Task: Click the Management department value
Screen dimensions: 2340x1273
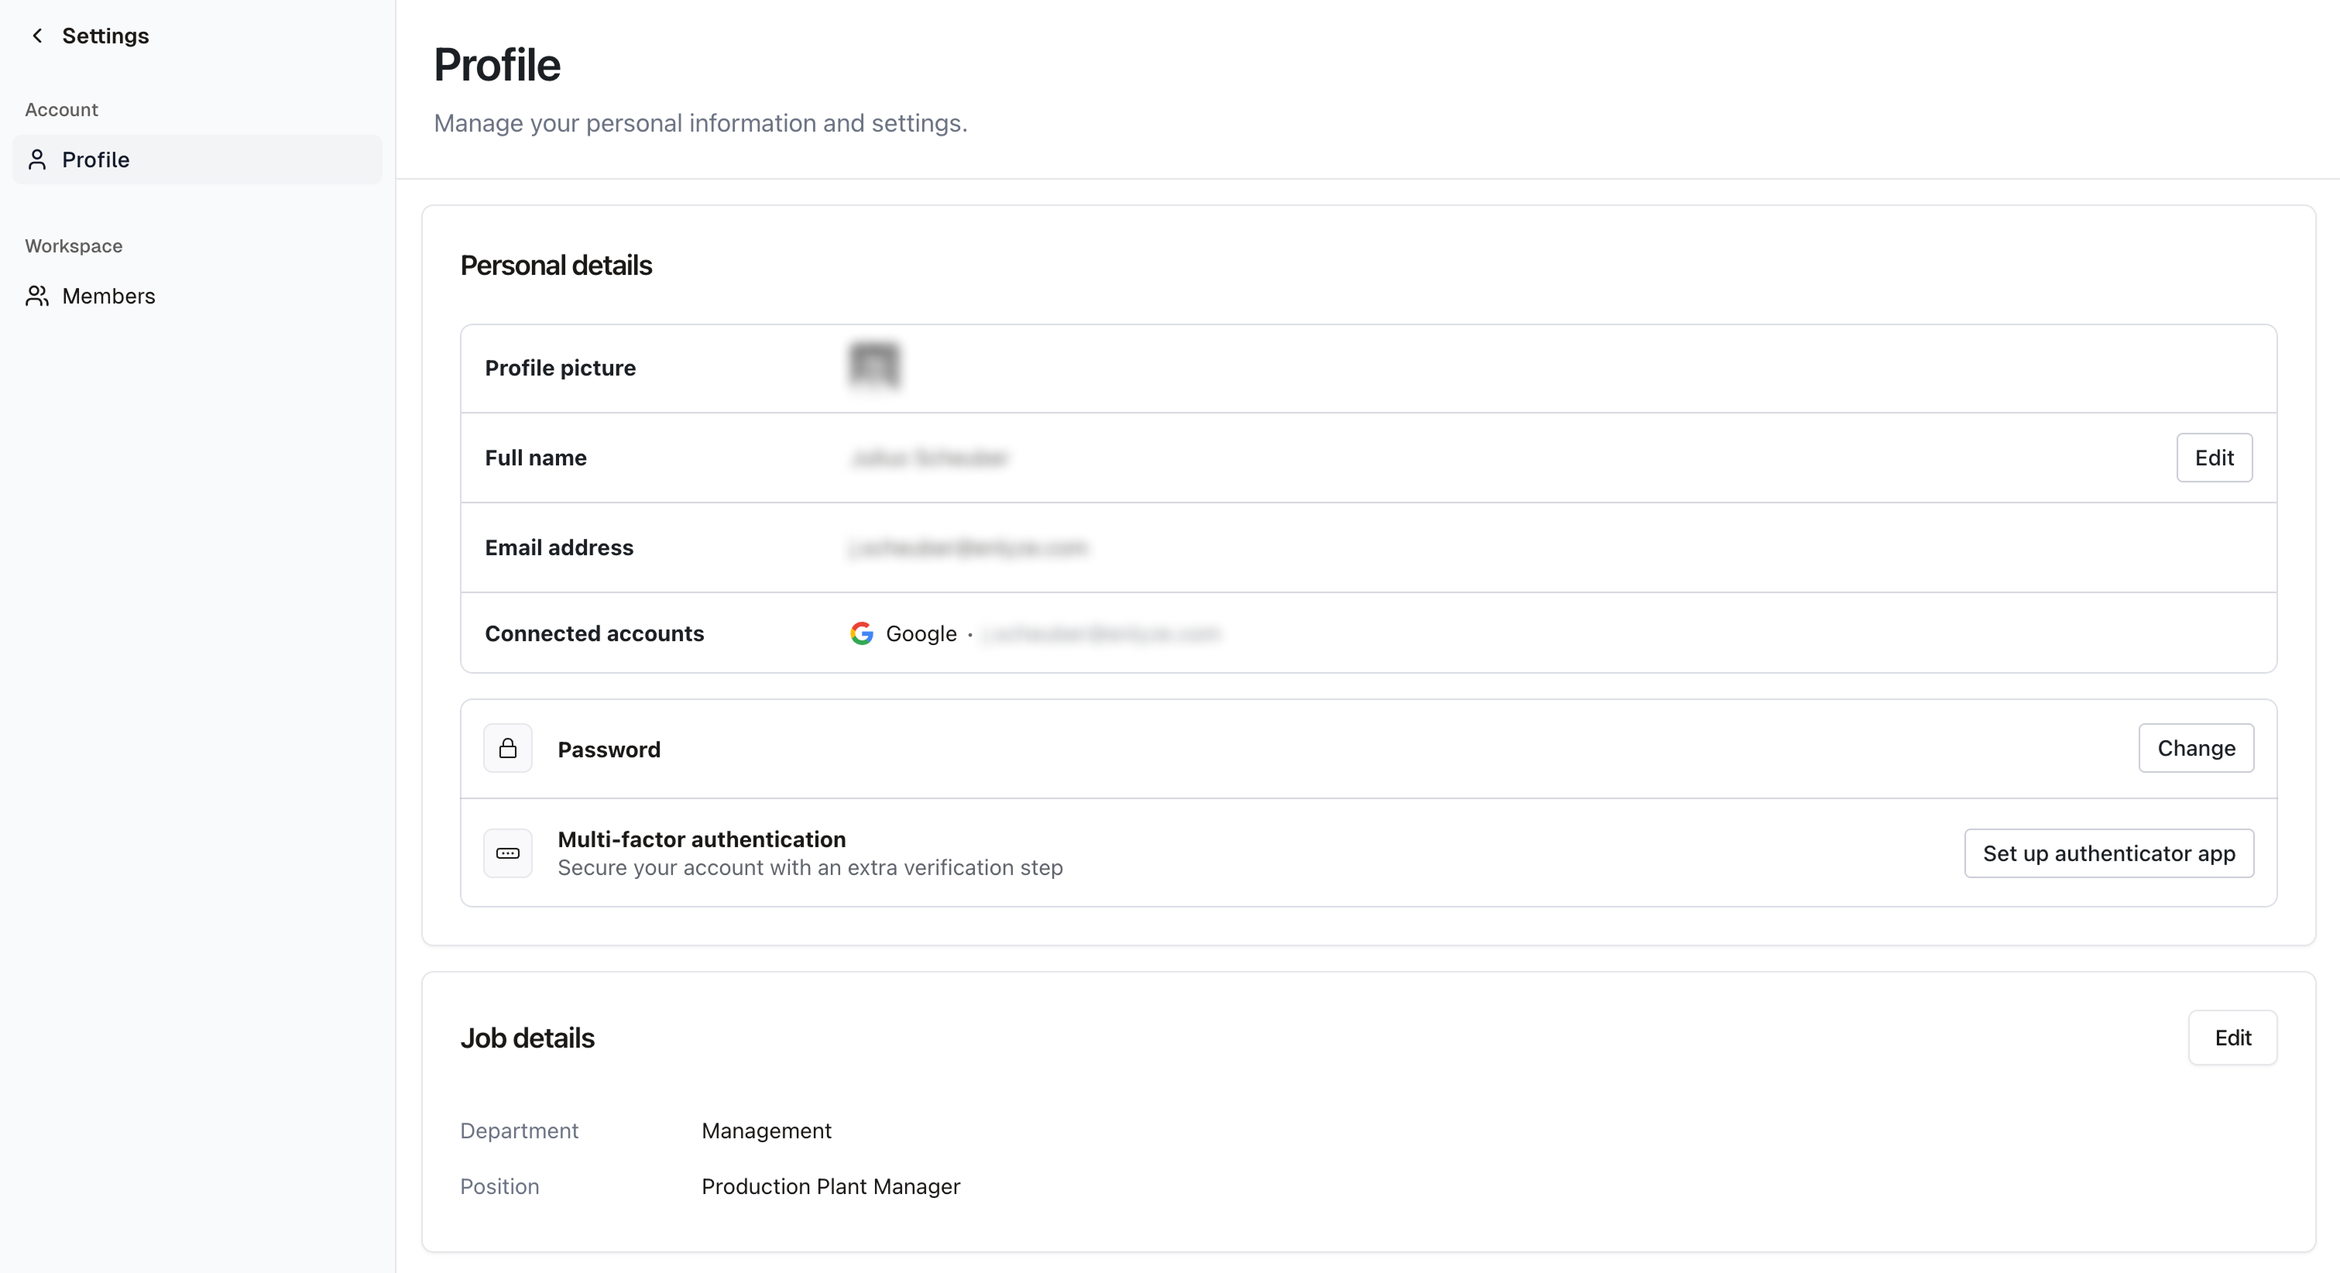Action: click(765, 1131)
